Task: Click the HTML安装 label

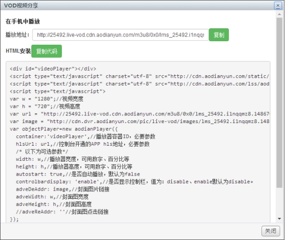Action: click(x=18, y=51)
